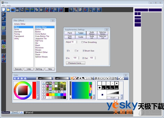Increase the Adjust value with up arrow
Viewport: 164px width, 118px height.
(76, 41)
